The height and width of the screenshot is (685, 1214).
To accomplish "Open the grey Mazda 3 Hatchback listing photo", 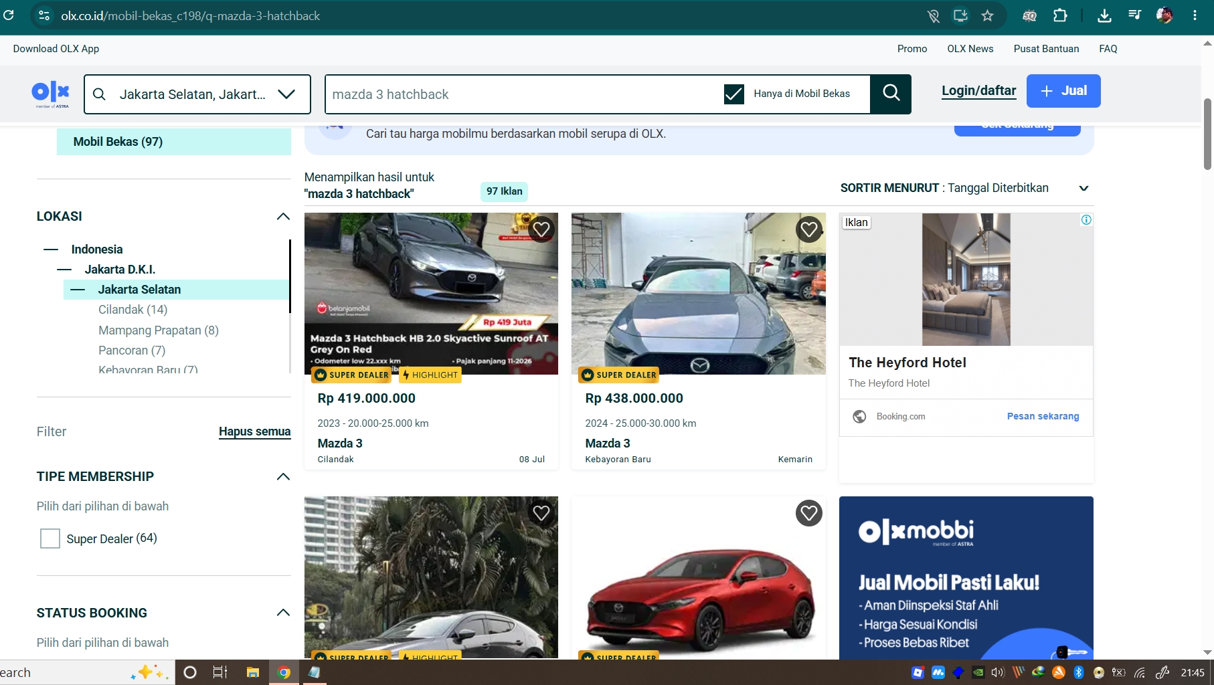I will pyautogui.click(x=431, y=293).
